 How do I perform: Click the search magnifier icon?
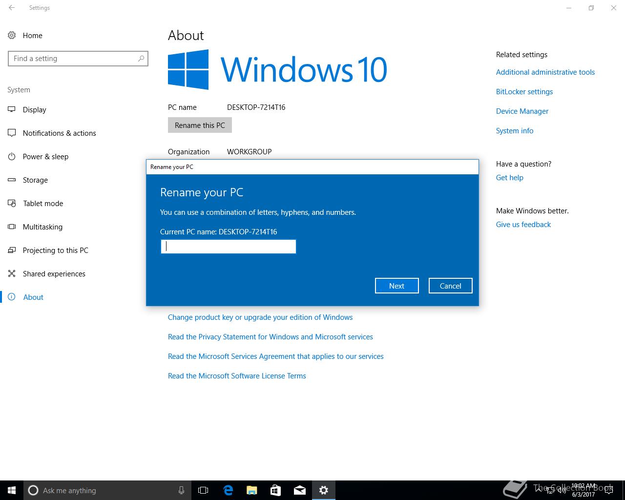tap(141, 59)
